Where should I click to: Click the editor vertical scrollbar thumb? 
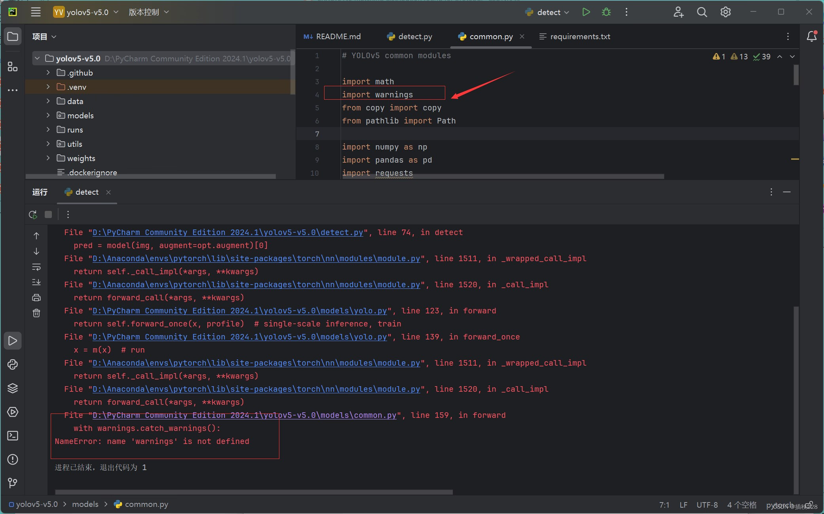pos(796,75)
